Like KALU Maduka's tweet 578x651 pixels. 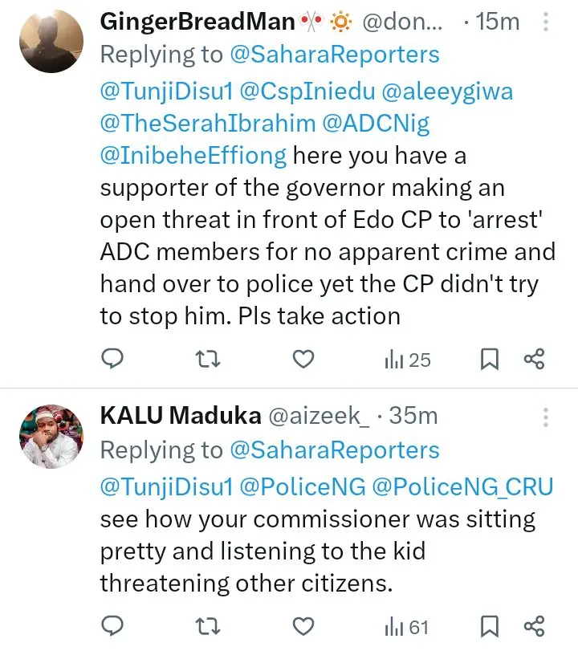tap(302, 626)
